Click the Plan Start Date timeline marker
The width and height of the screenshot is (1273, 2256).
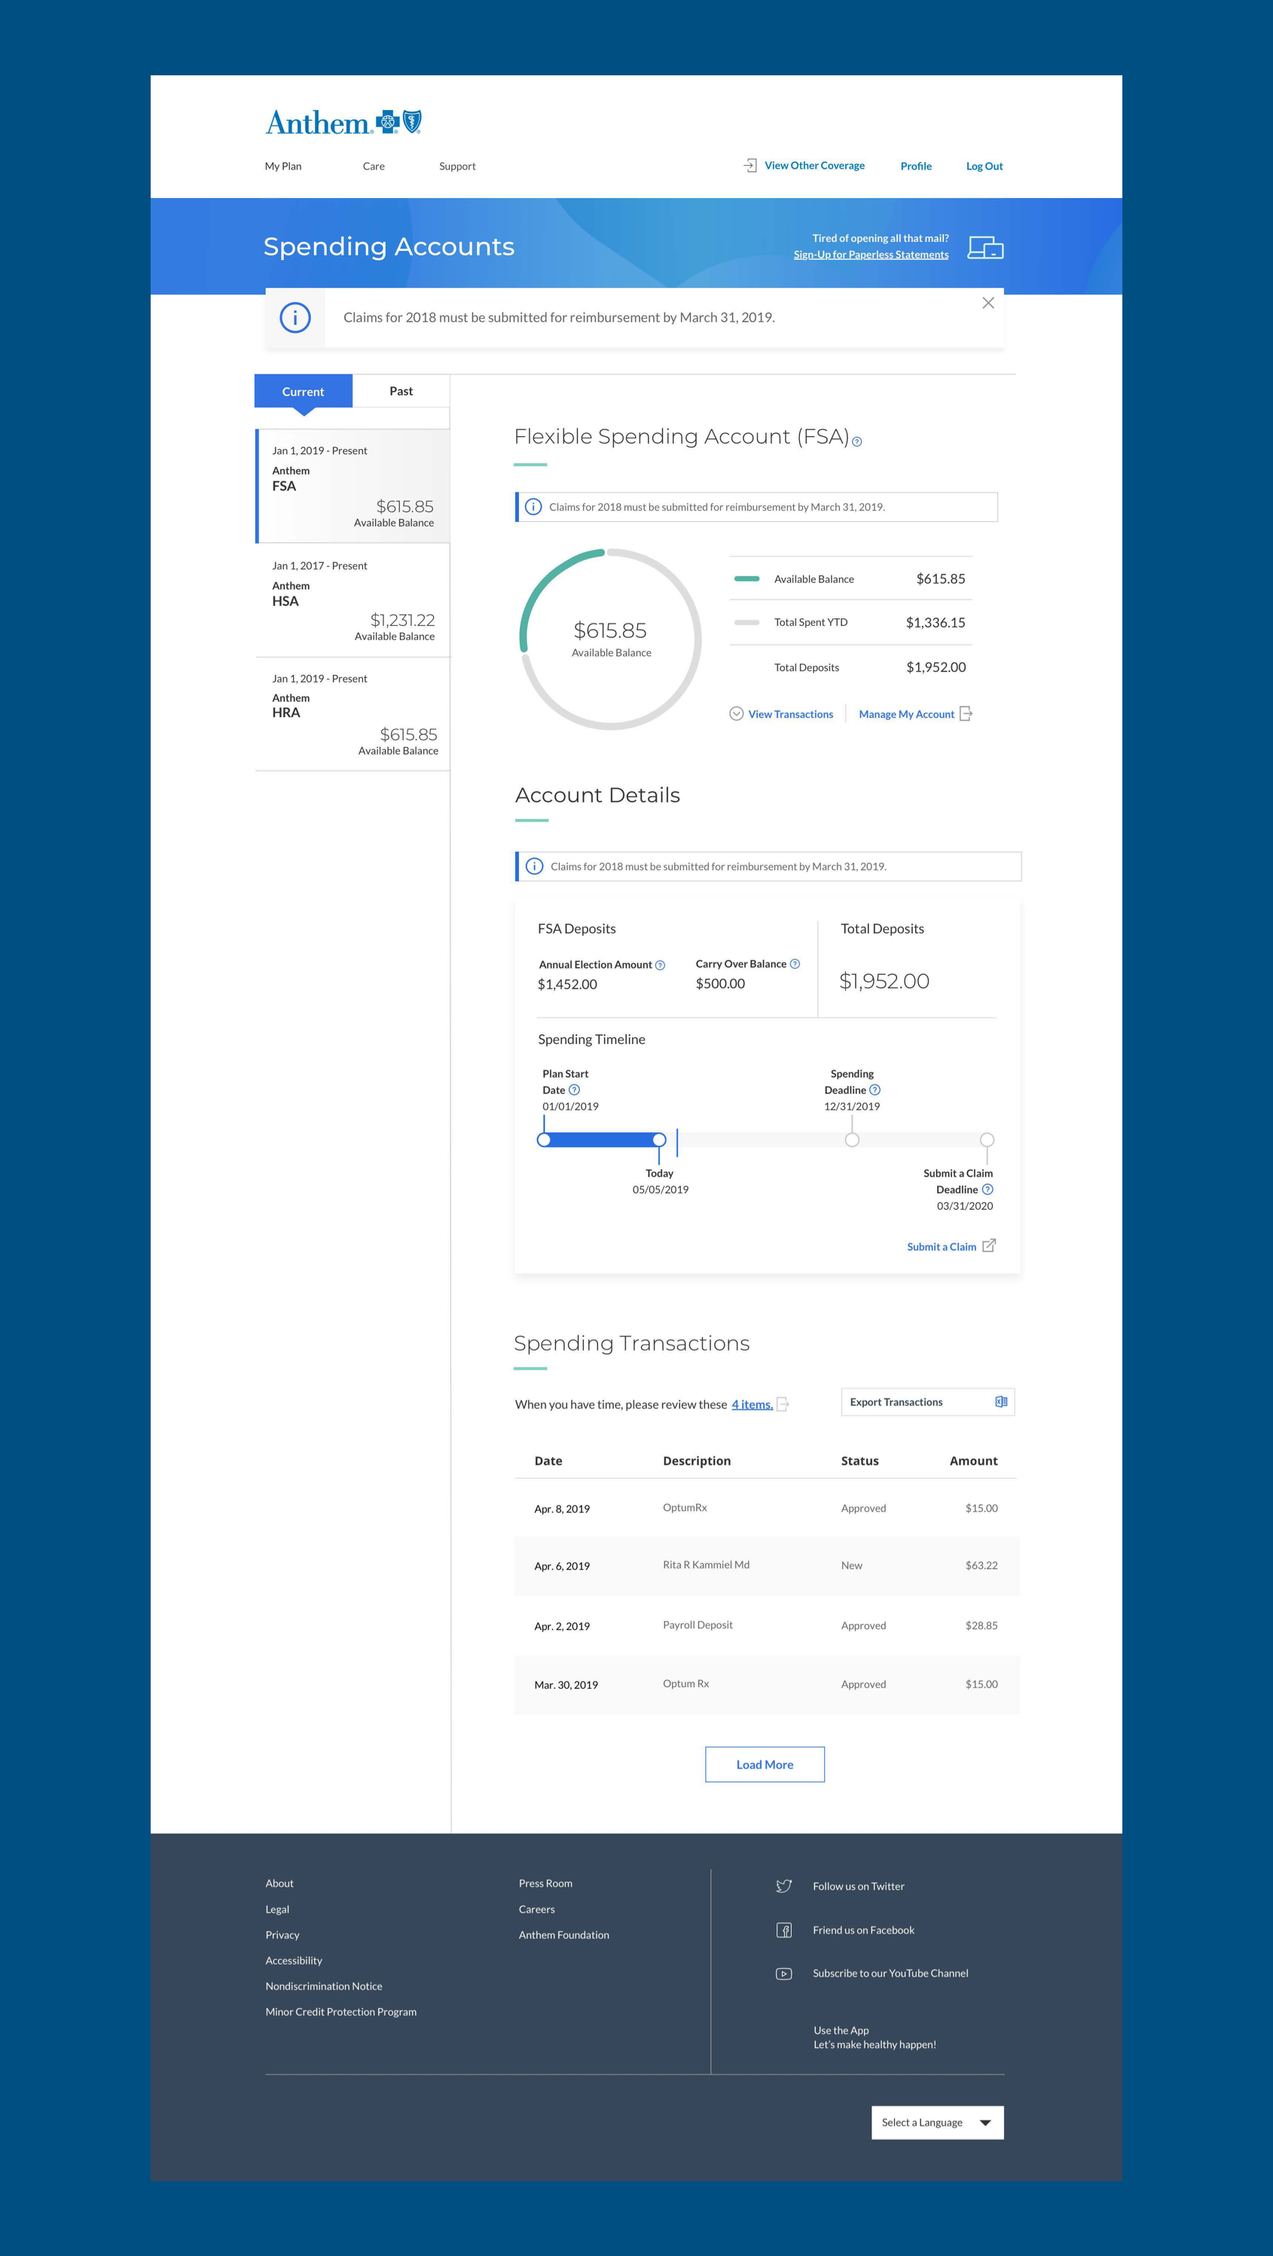coord(544,1140)
